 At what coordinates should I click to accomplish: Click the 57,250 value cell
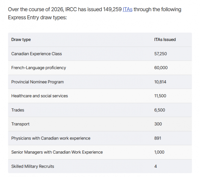pyautogui.click(x=160, y=54)
